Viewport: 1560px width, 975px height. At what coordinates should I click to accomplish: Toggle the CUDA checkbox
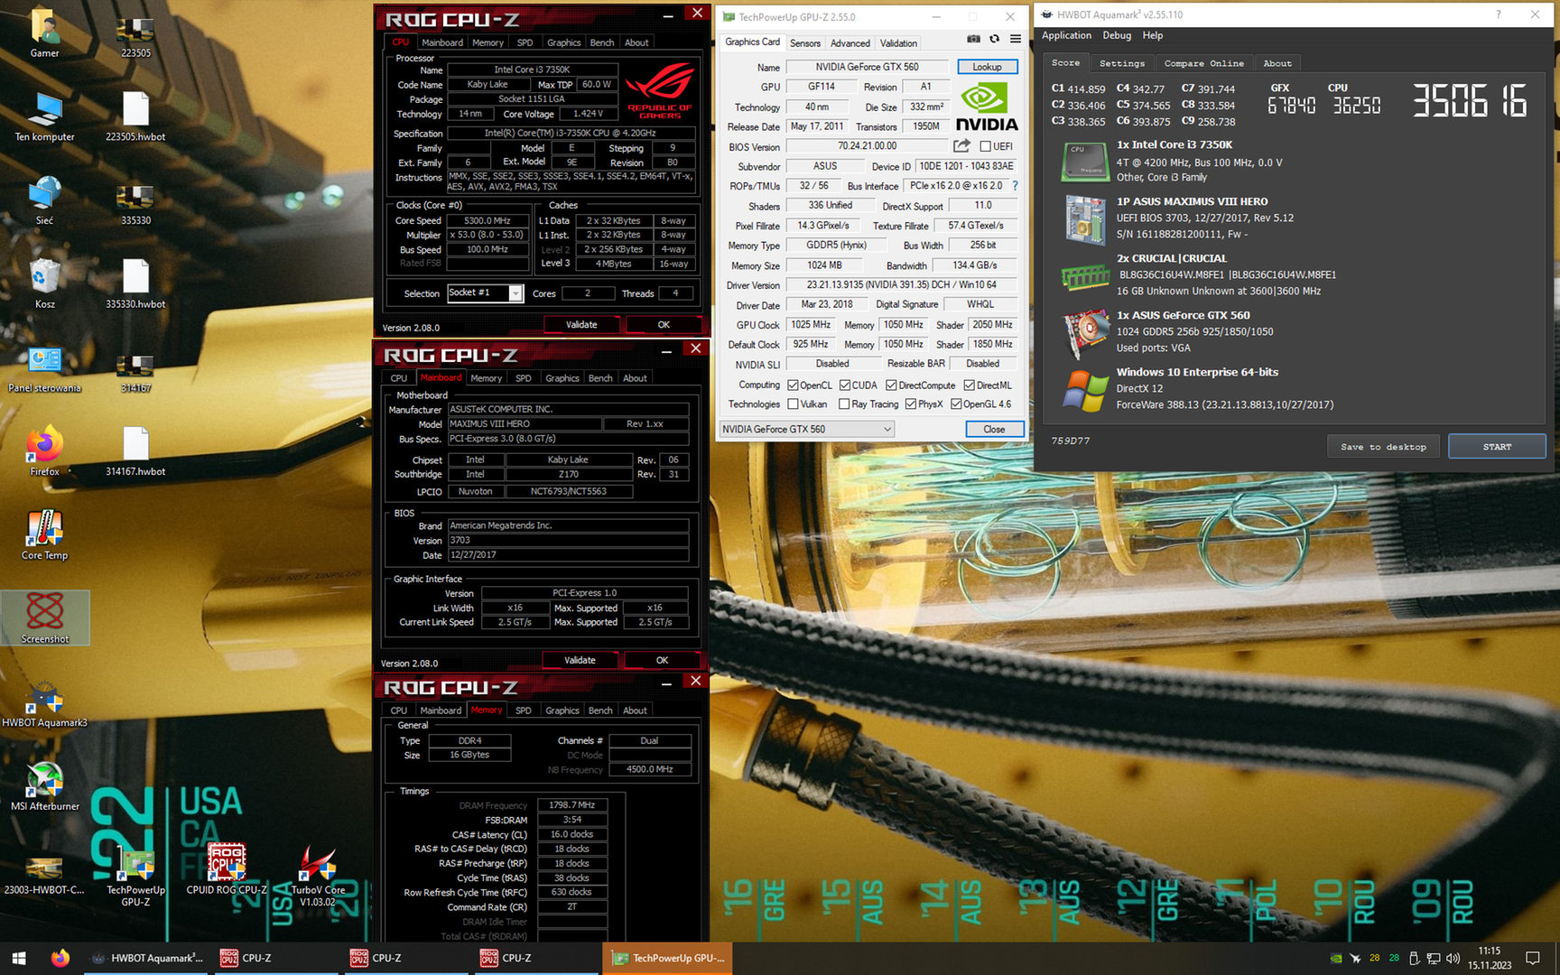pos(845,385)
